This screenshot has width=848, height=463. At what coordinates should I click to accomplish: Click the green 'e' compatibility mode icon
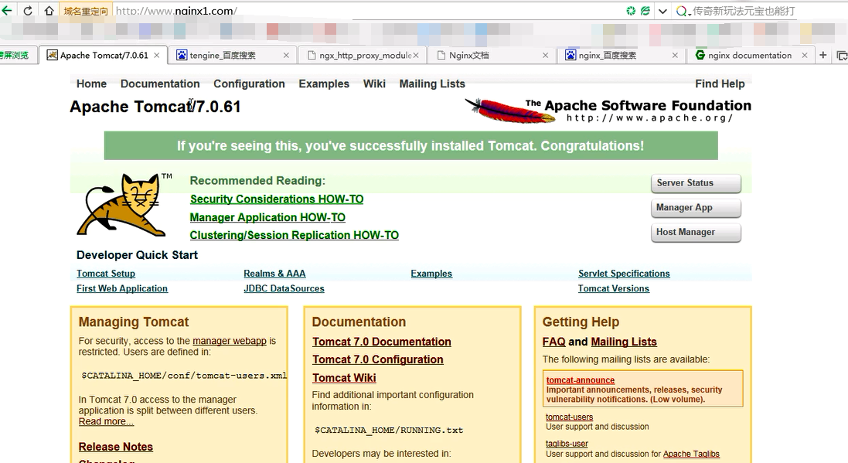pos(645,11)
